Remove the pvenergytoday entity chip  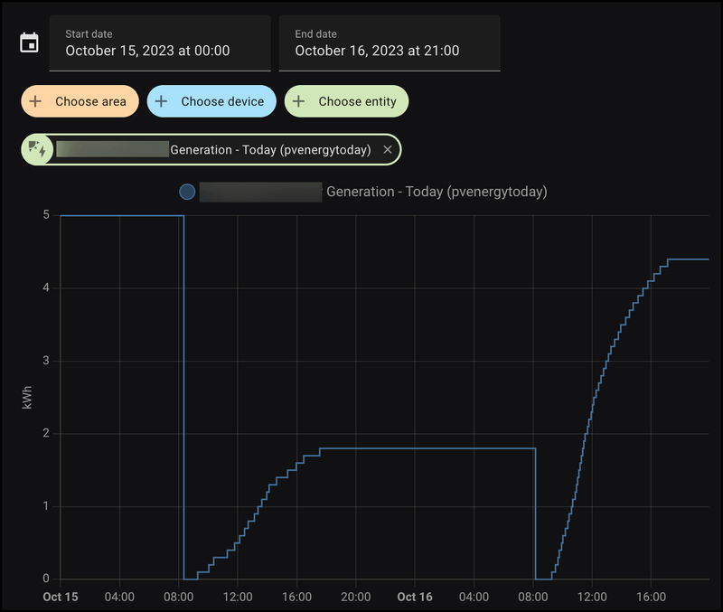tap(388, 150)
